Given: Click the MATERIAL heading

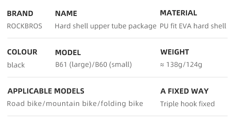Looking at the screenshot, I should tap(178, 13).
